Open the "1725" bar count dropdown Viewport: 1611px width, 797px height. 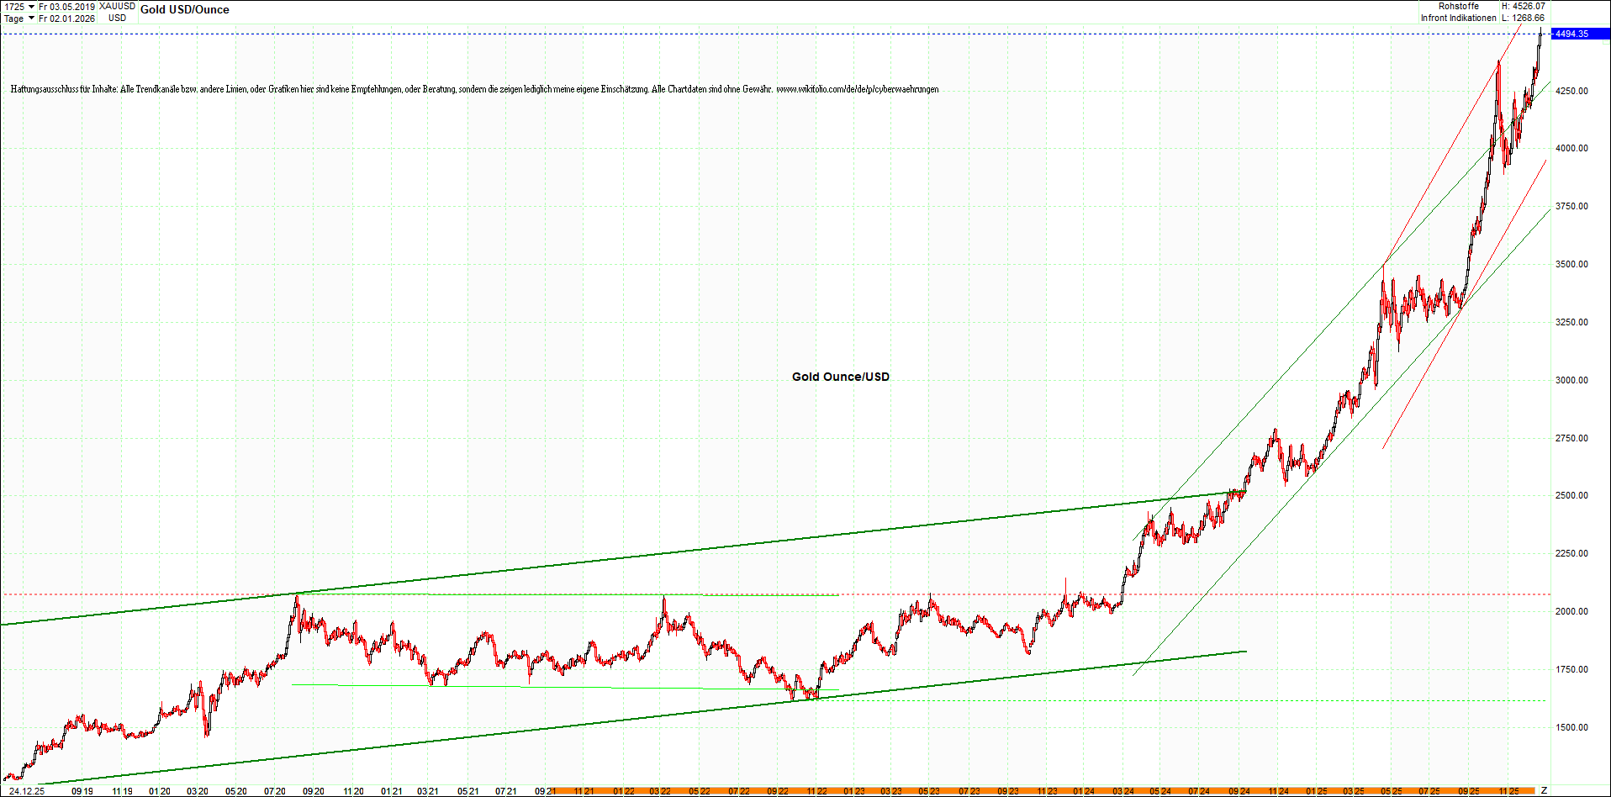click(29, 6)
